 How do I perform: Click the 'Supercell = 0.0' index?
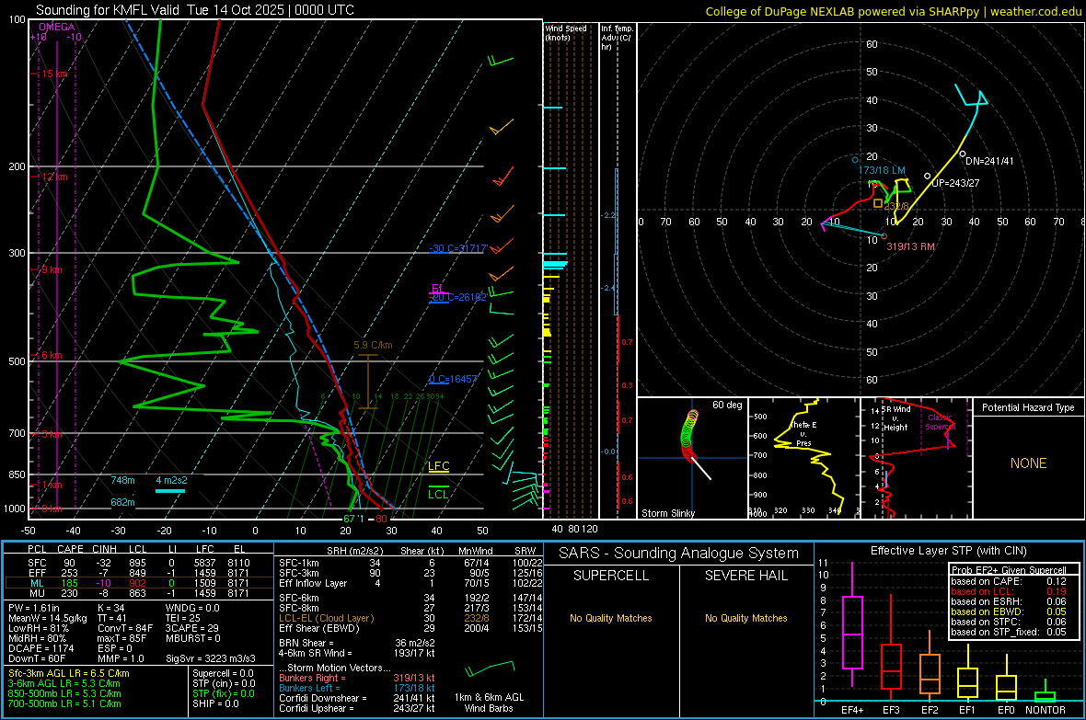[x=223, y=673]
